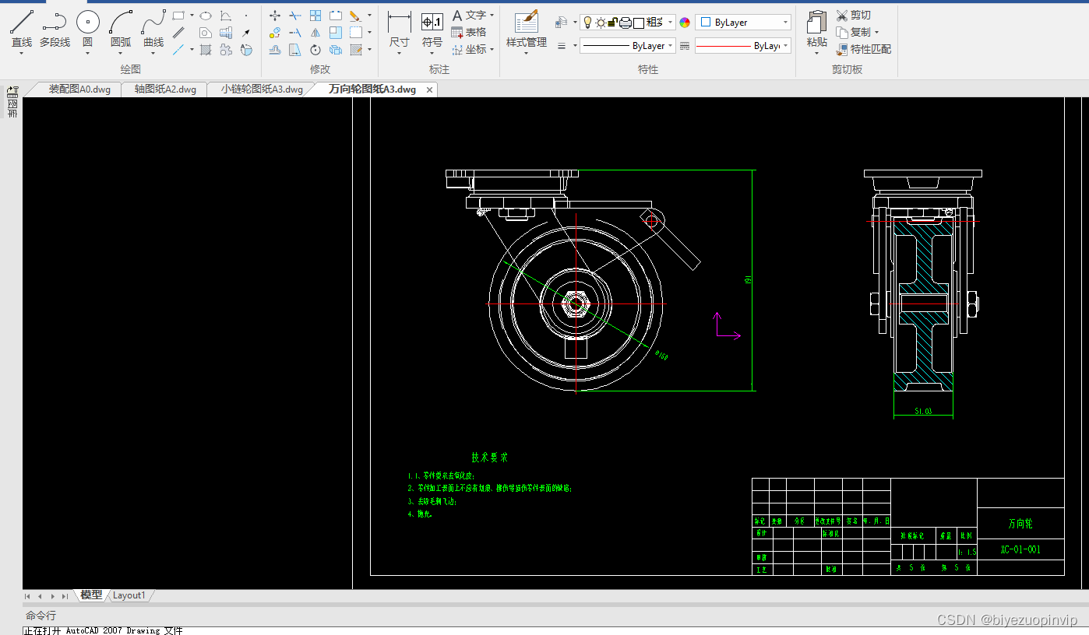Expand the rectangle tool dropdown arrow

pos(192,15)
